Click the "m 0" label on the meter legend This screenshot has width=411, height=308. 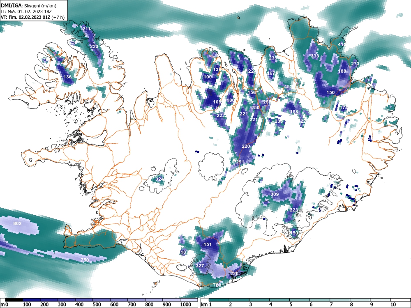tap(5, 305)
